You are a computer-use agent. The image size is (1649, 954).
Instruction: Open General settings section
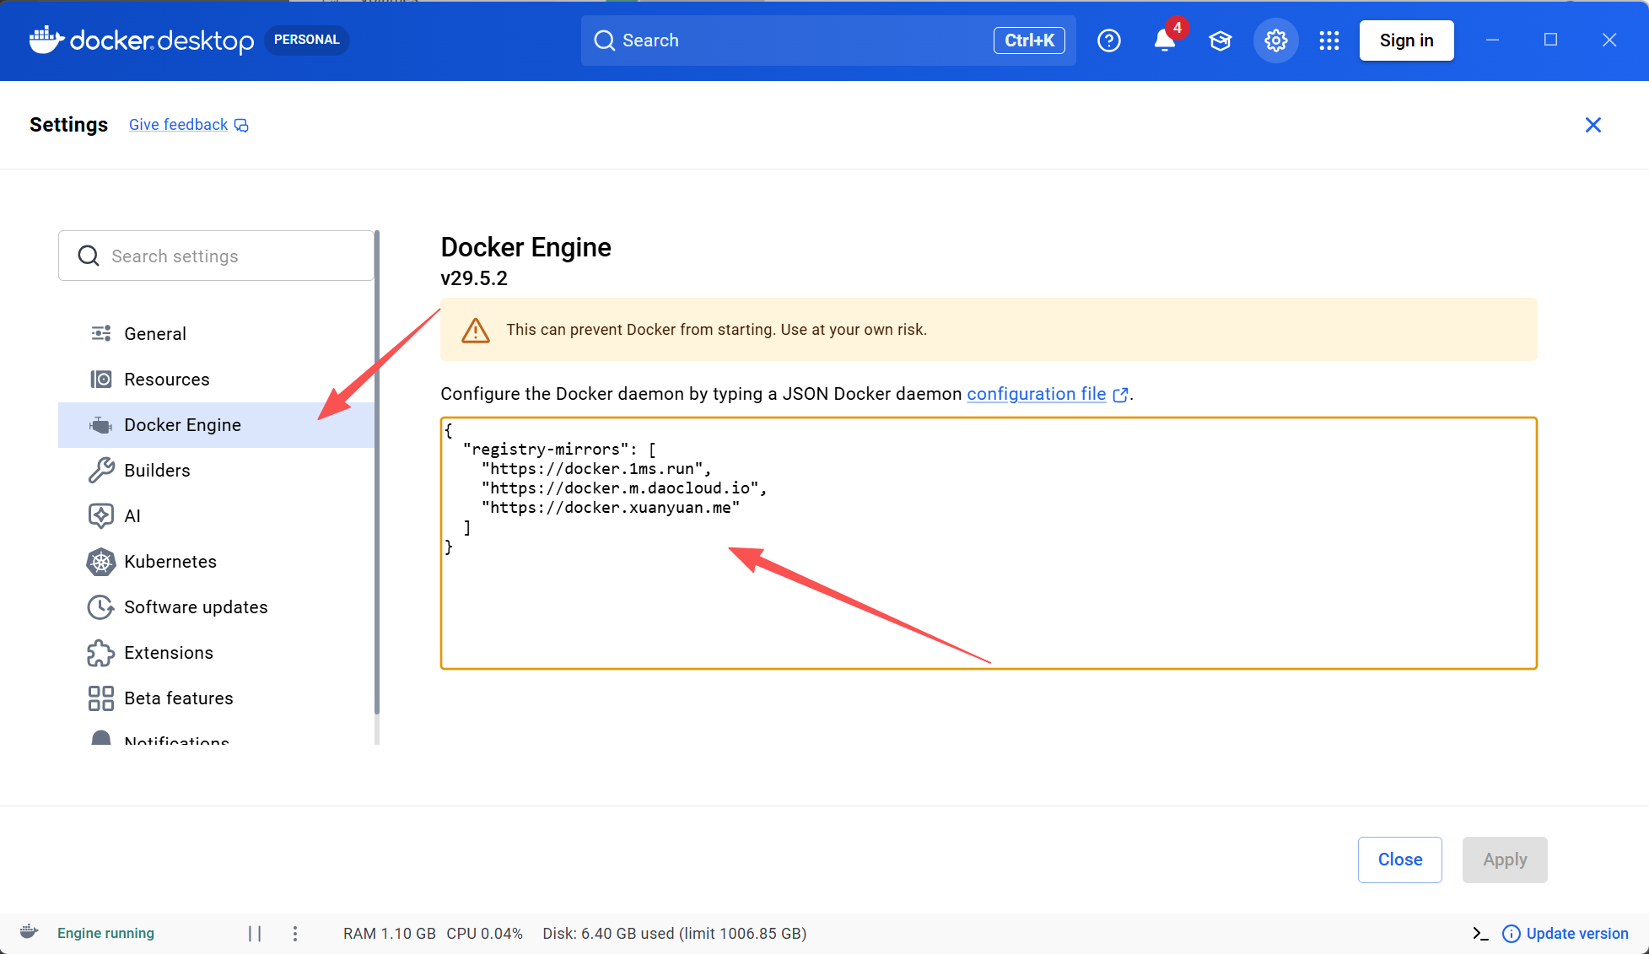click(216, 334)
